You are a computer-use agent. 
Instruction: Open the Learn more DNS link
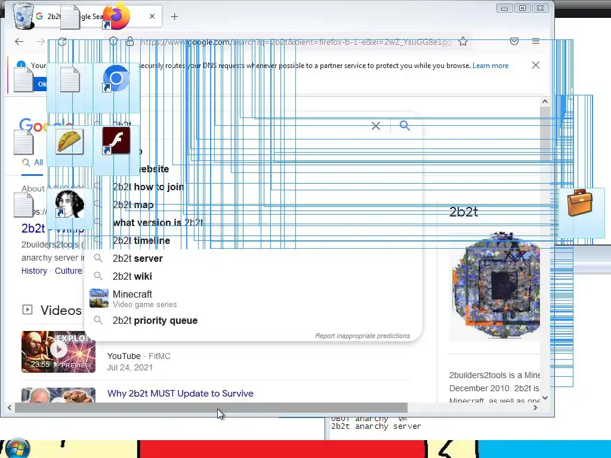coord(490,66)
